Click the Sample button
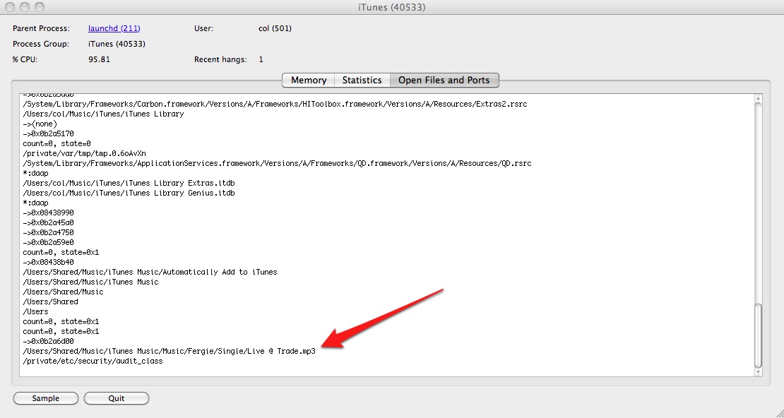 45,398
